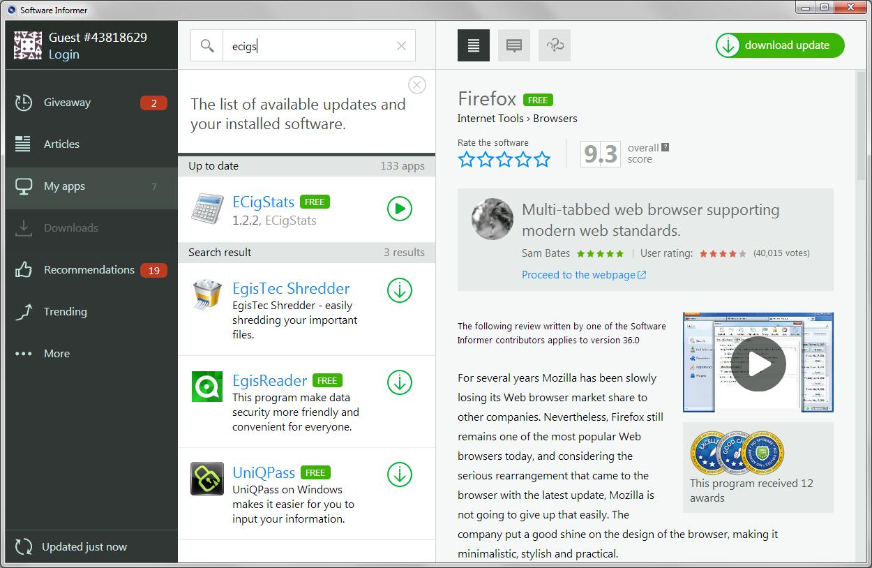The height and width of the screenshot is (568, 872).
Task: Click the search magnifier icon
Action: click(x=206, y=45)
